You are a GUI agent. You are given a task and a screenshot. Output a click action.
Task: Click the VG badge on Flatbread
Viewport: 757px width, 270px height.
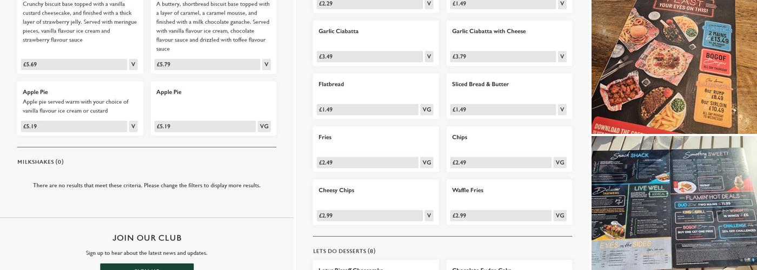[x=427, y=110]
